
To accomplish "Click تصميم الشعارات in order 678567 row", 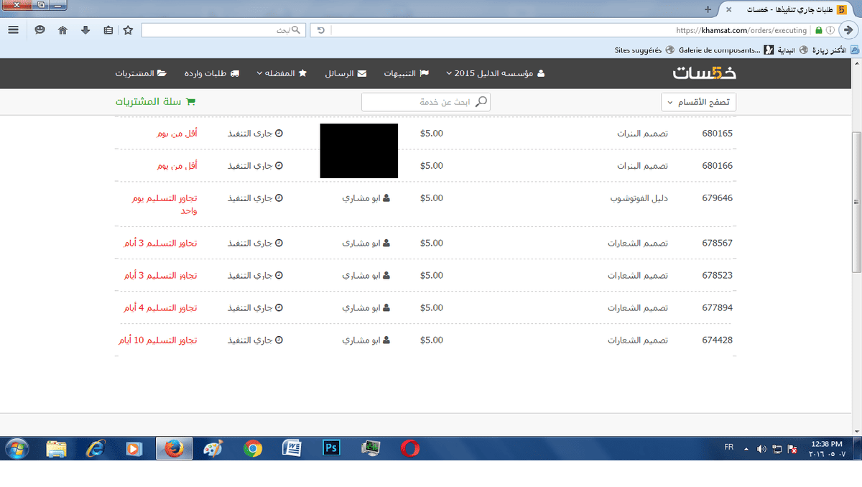I will click(638, 243).
